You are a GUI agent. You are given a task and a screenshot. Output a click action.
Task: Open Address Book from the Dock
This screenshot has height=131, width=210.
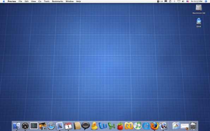coord(77,126)
